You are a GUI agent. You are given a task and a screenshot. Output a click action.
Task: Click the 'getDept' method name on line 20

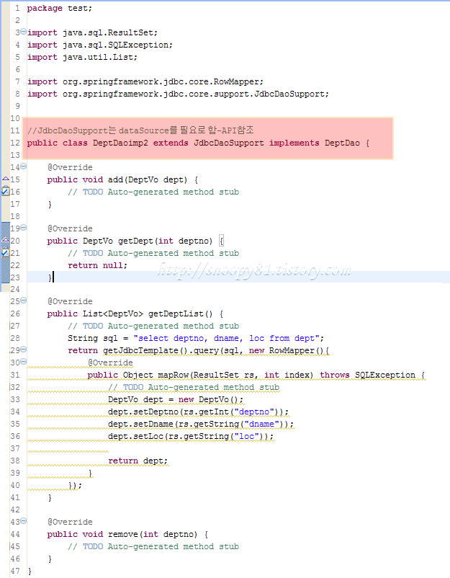coord(135,241)
